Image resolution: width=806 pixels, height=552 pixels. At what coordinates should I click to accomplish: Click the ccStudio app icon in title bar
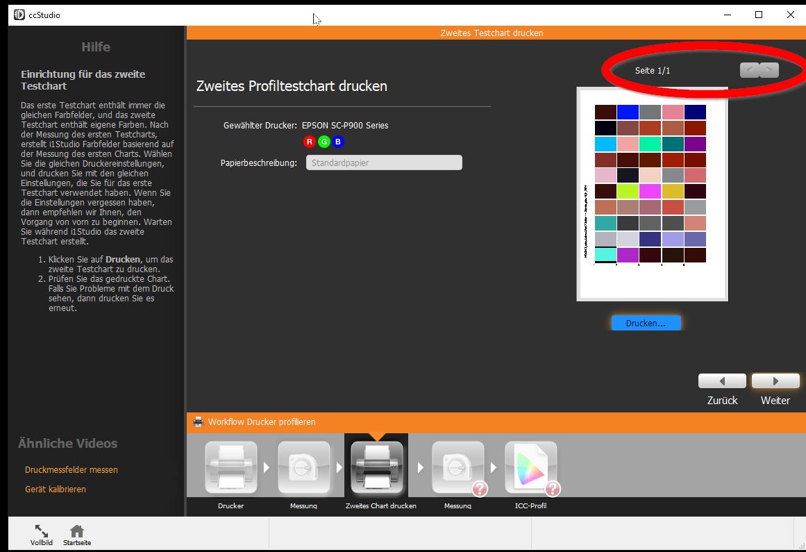pos(19,15)
